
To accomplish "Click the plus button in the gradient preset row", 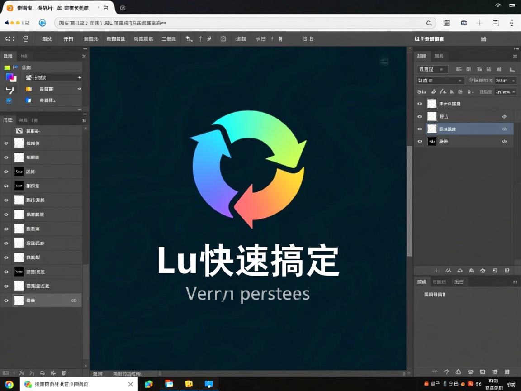I will pos(80,77).
